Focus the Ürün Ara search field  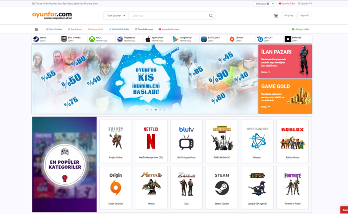[x=169, y=16]
